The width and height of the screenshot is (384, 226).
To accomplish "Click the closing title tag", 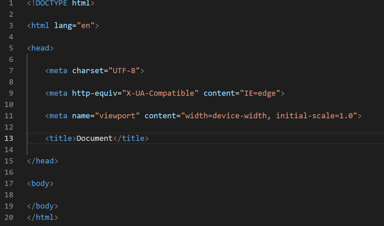I will tap(131, 138).
